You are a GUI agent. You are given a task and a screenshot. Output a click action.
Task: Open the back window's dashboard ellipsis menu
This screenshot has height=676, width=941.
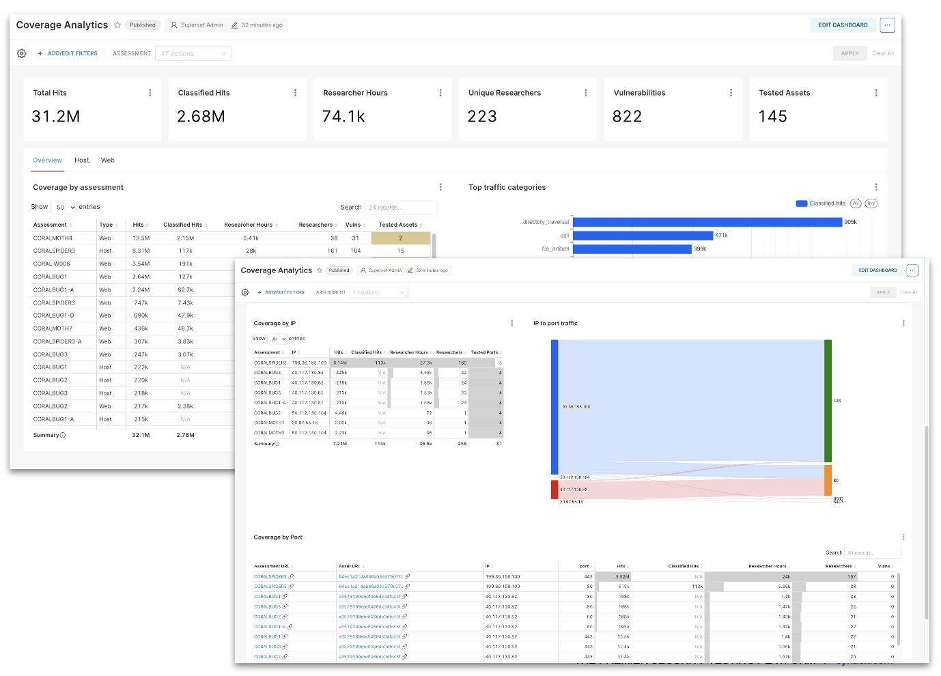pos(887,25)
